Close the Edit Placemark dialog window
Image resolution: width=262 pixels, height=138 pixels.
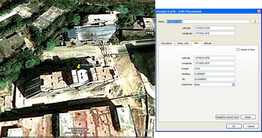(259, 11)
